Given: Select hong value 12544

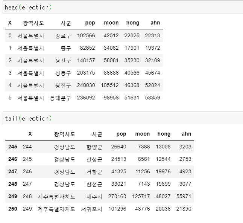Looking at the screenshot, I should [163, 159].
